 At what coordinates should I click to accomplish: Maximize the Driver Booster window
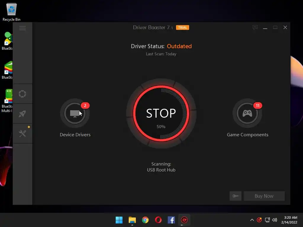pyautogui.click(x=275, y=27)
